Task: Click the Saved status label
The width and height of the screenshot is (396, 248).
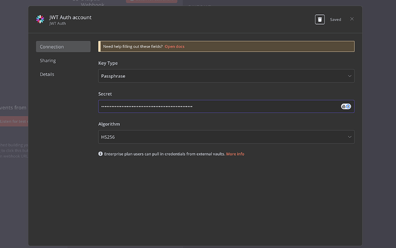Action: click(335, 19)
